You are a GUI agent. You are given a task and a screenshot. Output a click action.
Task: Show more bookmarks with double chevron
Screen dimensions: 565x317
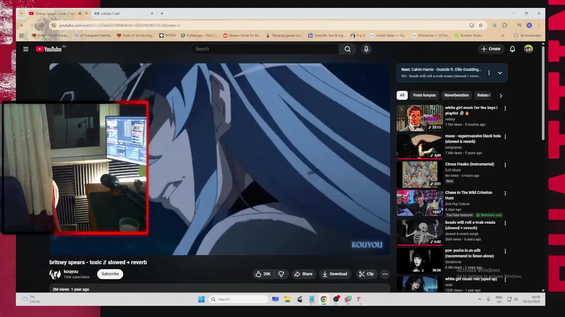(x=502, y=35)
